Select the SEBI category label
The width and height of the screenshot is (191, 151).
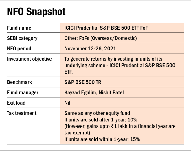point(22,38)
